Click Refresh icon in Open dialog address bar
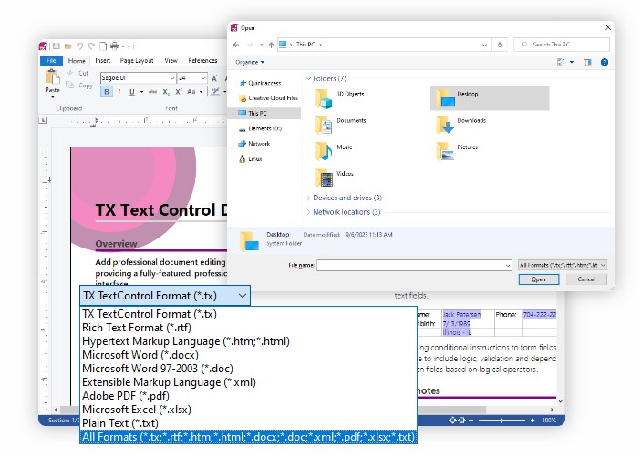641x456 pixels. click(500, 45)
